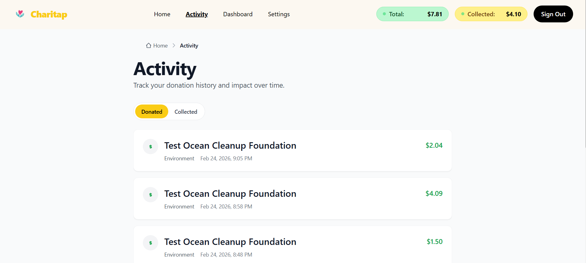The height and width of the screenshot is (263, 586).
Task: Go to the Settings navigation item
Action: (x=279, y=14)
